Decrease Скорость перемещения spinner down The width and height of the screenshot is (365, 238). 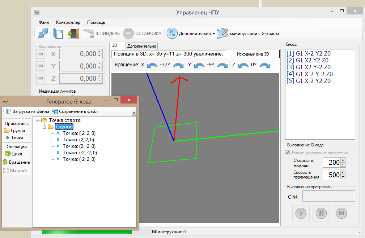(x=343, y=177)
